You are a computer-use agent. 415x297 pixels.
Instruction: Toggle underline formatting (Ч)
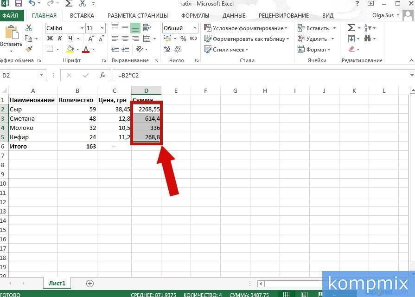(70, 39)
